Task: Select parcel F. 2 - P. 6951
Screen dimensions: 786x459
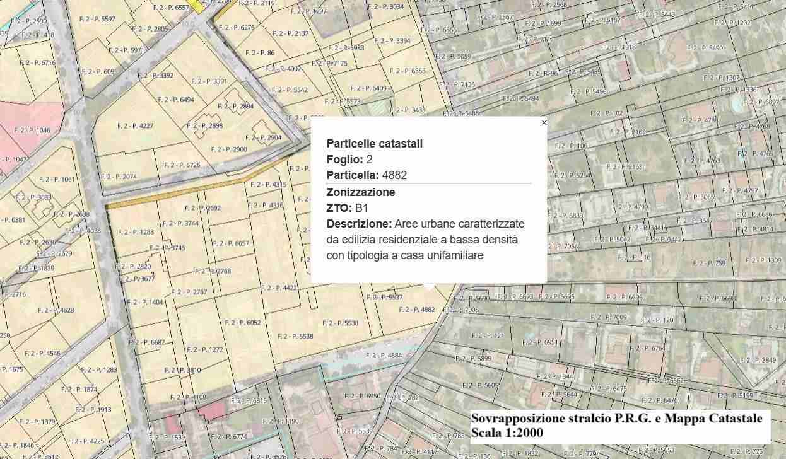Action: [541, 342]
